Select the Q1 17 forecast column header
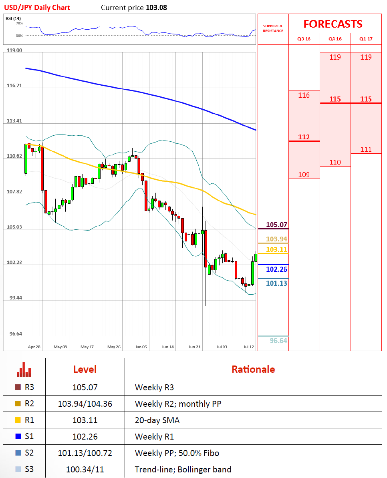Viewport: 387px width, 478px height. (x=366, y=39)
